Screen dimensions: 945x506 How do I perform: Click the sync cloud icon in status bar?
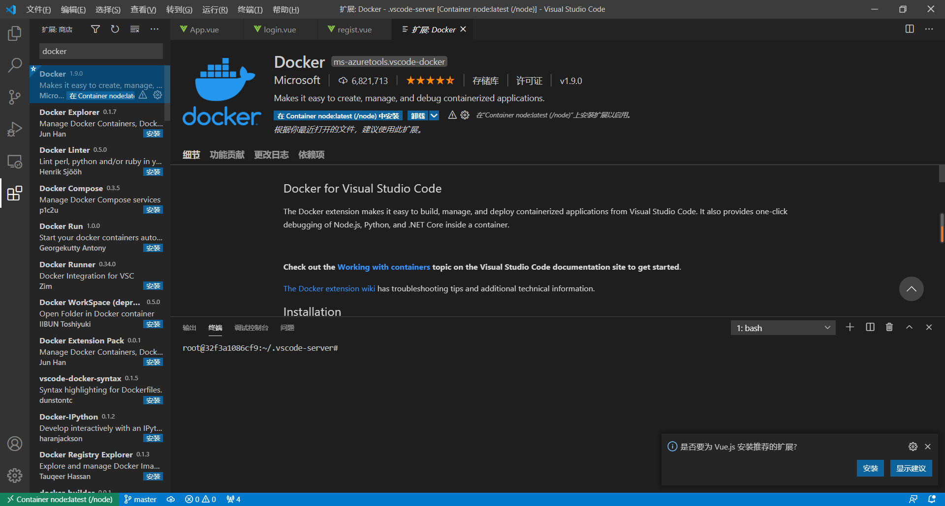click(171, 499)
